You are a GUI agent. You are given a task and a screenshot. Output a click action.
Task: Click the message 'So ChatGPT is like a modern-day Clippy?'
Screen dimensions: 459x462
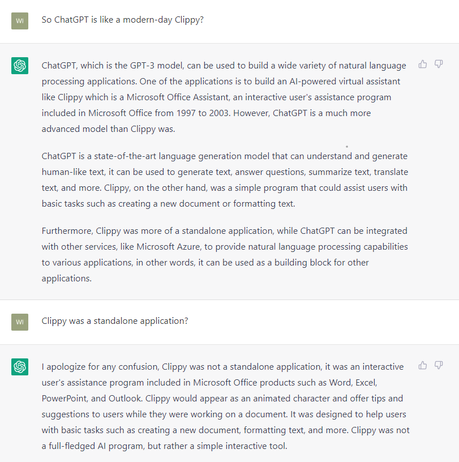click(x=123, y=20)
